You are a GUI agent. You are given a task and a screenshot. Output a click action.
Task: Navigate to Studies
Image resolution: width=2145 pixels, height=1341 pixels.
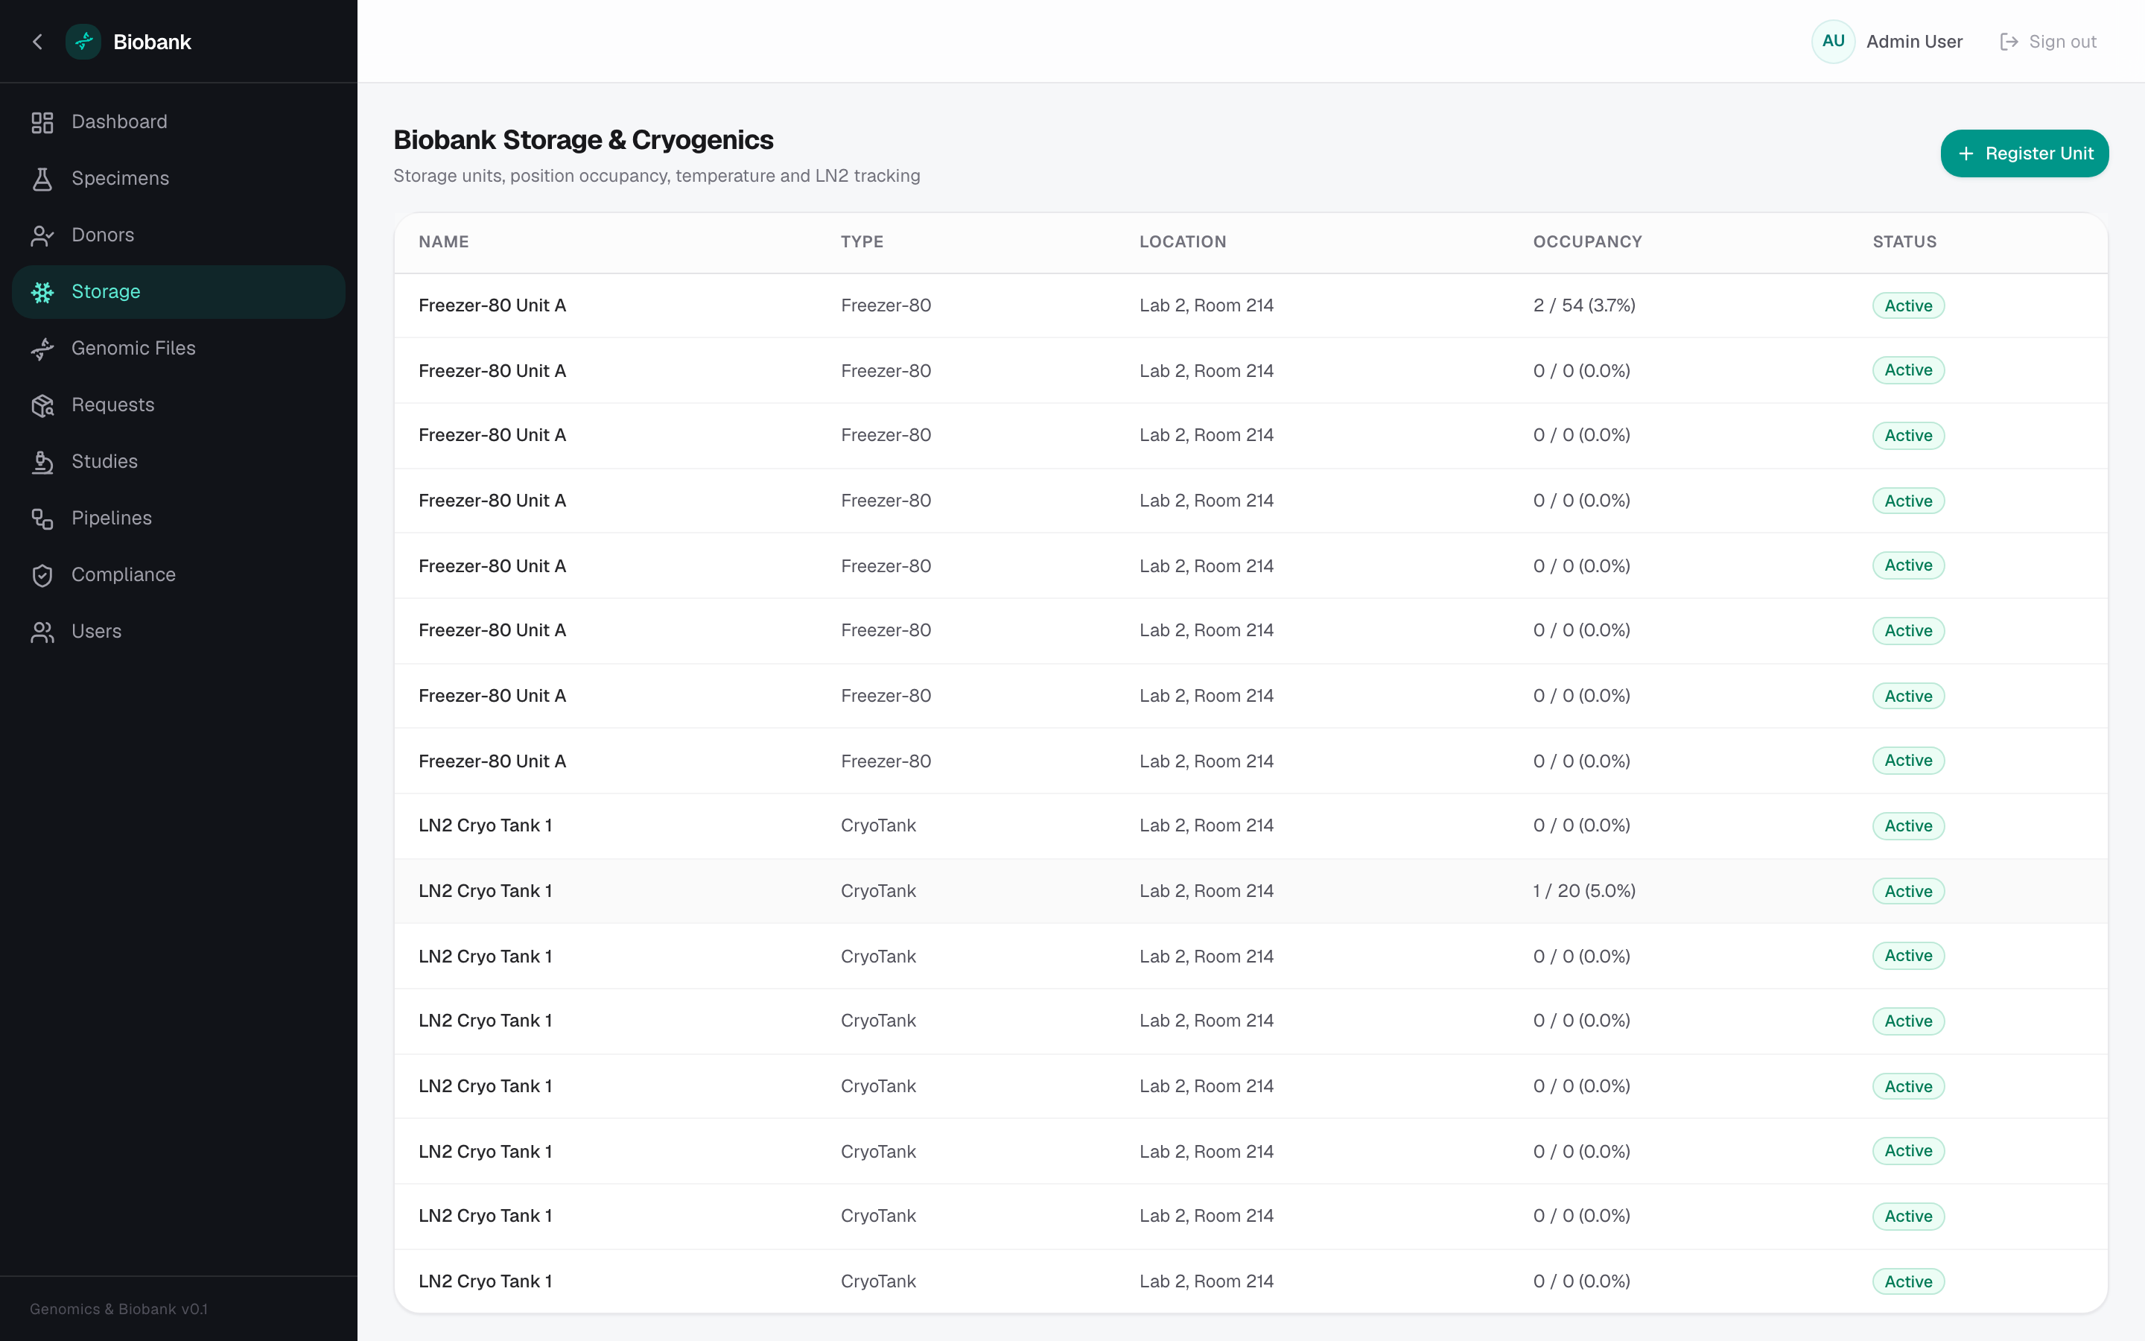[x=178, y=462]
